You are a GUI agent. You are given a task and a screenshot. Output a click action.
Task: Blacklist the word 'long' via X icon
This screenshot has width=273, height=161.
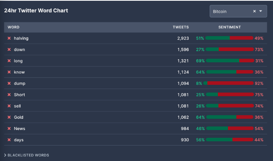(9, 61)
